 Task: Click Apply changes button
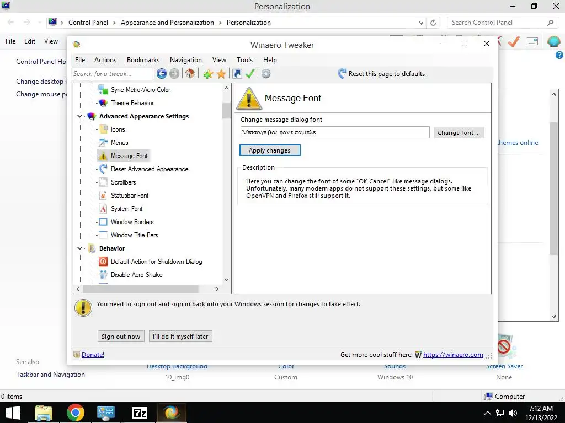tap(269, 150)
